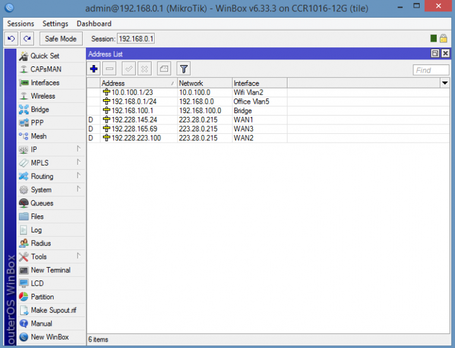Click the Find search field
The width and height of the screenshot is (455, 348).
pyautogui.click(x=431, y=70)
